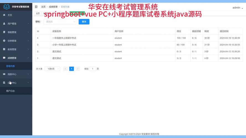This screenshot has width=246, height=138.
Task: Expand 消息中心 using its chevron
Action: pyautogui.click(x=28, y=74)
